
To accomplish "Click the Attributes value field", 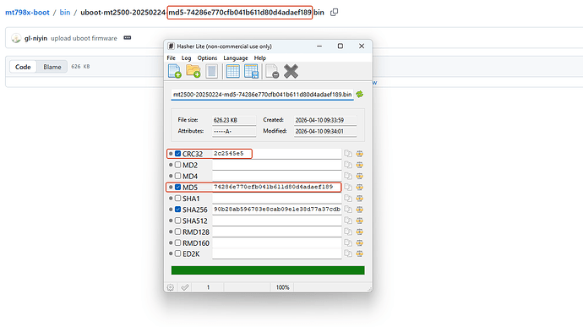I will click(x=234, y=131).
